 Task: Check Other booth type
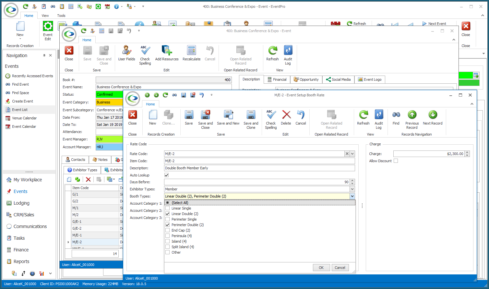tap(168, 252)
